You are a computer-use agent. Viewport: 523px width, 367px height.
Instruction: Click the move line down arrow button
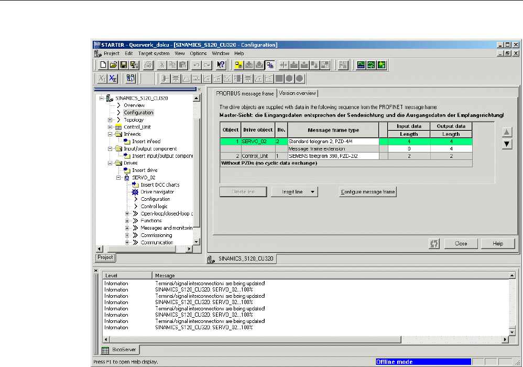click(507, 144)
